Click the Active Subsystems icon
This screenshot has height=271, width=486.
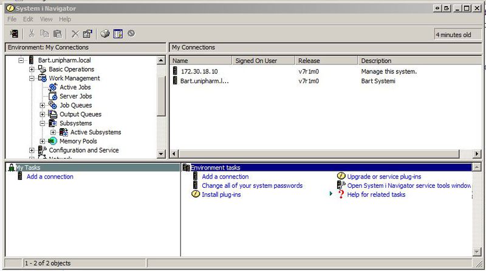click(64, 132)
